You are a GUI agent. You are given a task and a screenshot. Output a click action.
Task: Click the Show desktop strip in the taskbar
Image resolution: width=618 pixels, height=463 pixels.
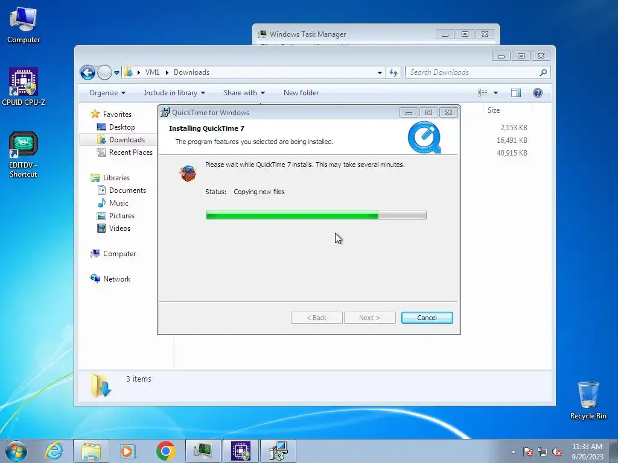[614, 451]
